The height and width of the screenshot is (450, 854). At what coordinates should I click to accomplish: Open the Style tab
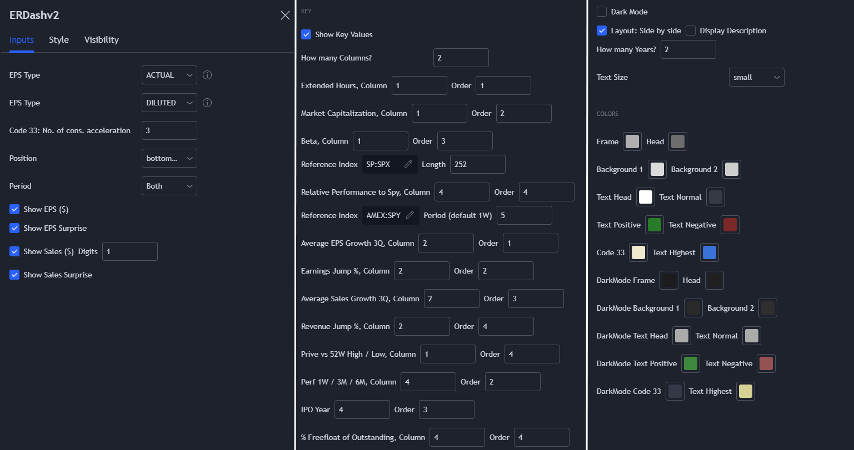[59, 40]
